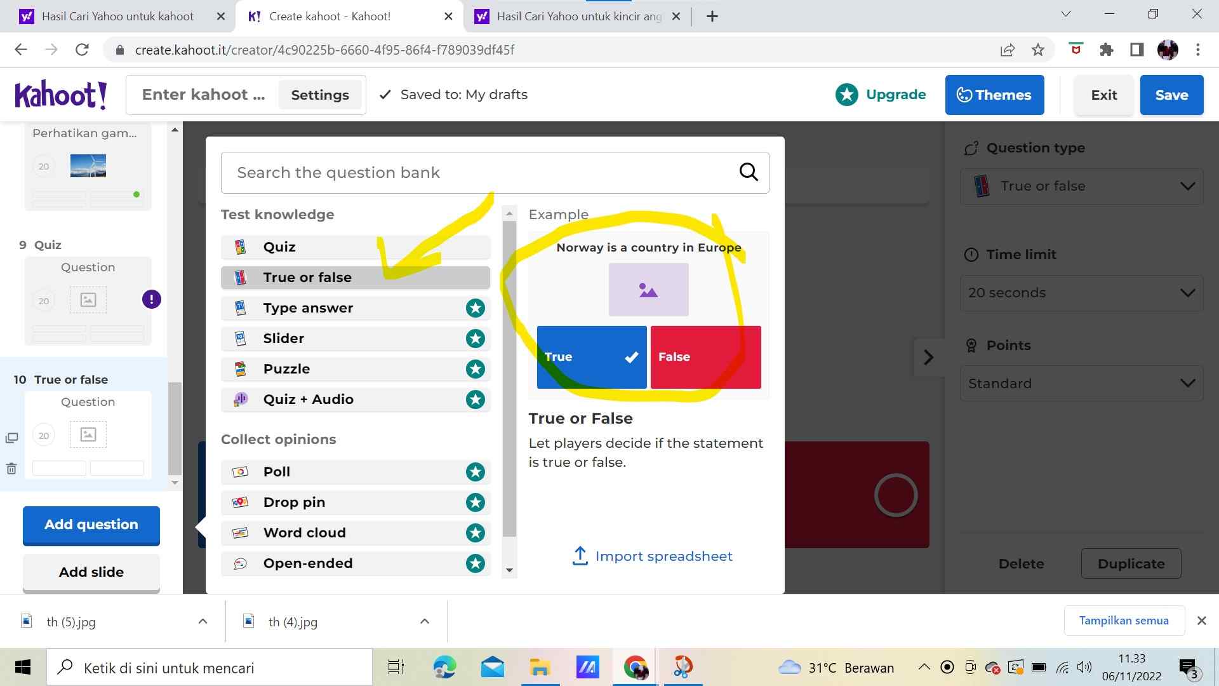Click the wind turbine thumbnail in slide 8
1219x686 pixels.
coord(88,166)
